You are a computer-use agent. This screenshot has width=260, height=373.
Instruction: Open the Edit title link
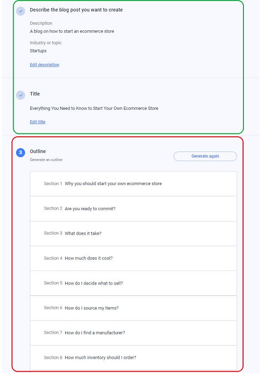tap(37, 122)
